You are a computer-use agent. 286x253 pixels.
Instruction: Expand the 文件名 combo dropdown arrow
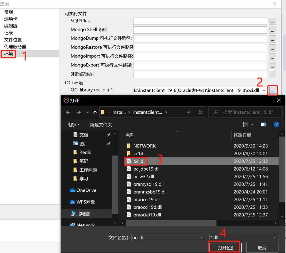[x=202, y=237]
